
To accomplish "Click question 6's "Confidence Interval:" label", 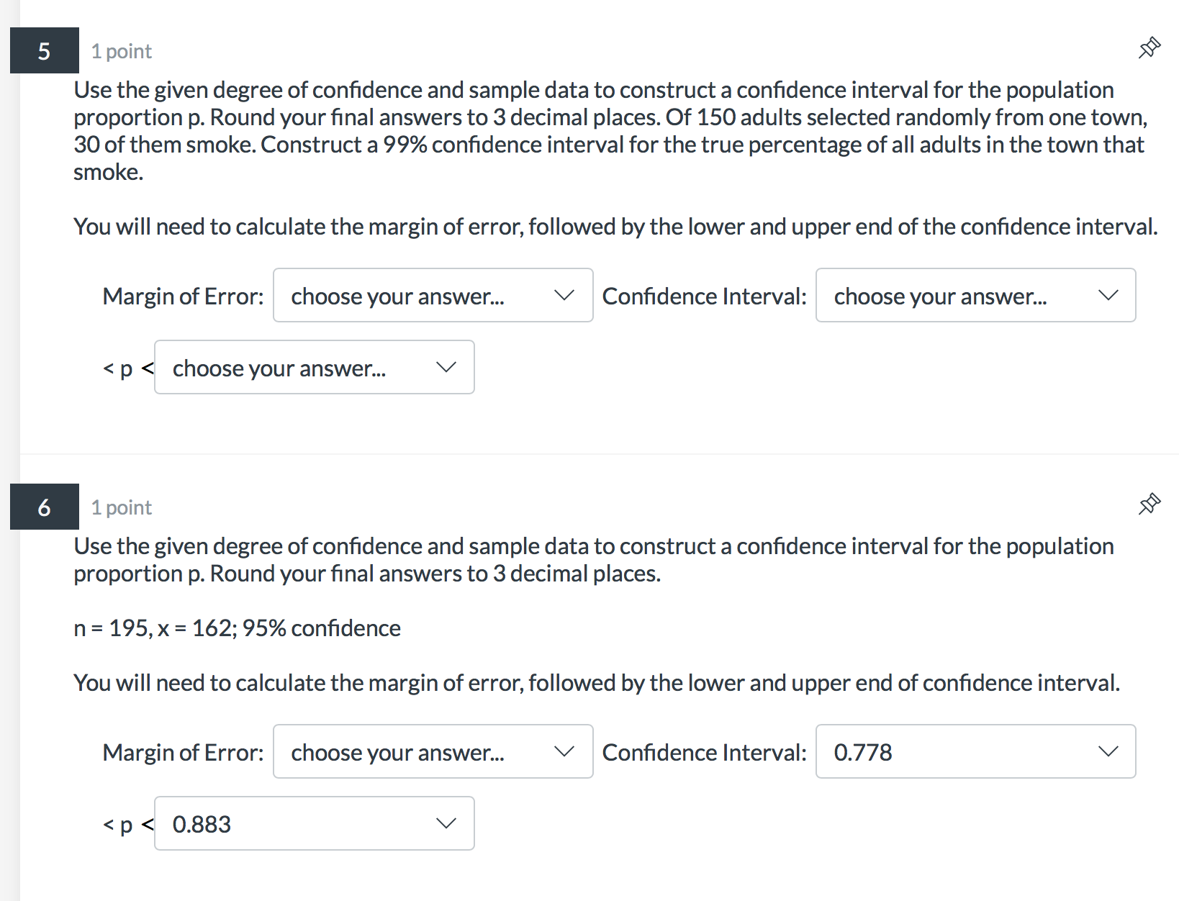I will point(704,753).
